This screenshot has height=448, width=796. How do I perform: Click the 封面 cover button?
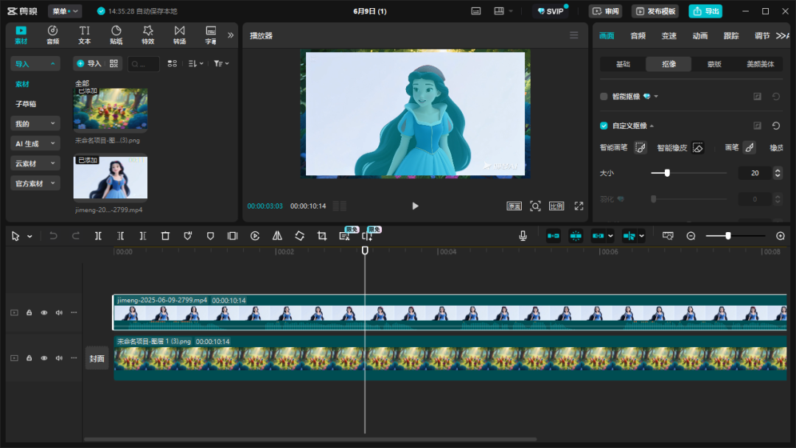[97, 358]
